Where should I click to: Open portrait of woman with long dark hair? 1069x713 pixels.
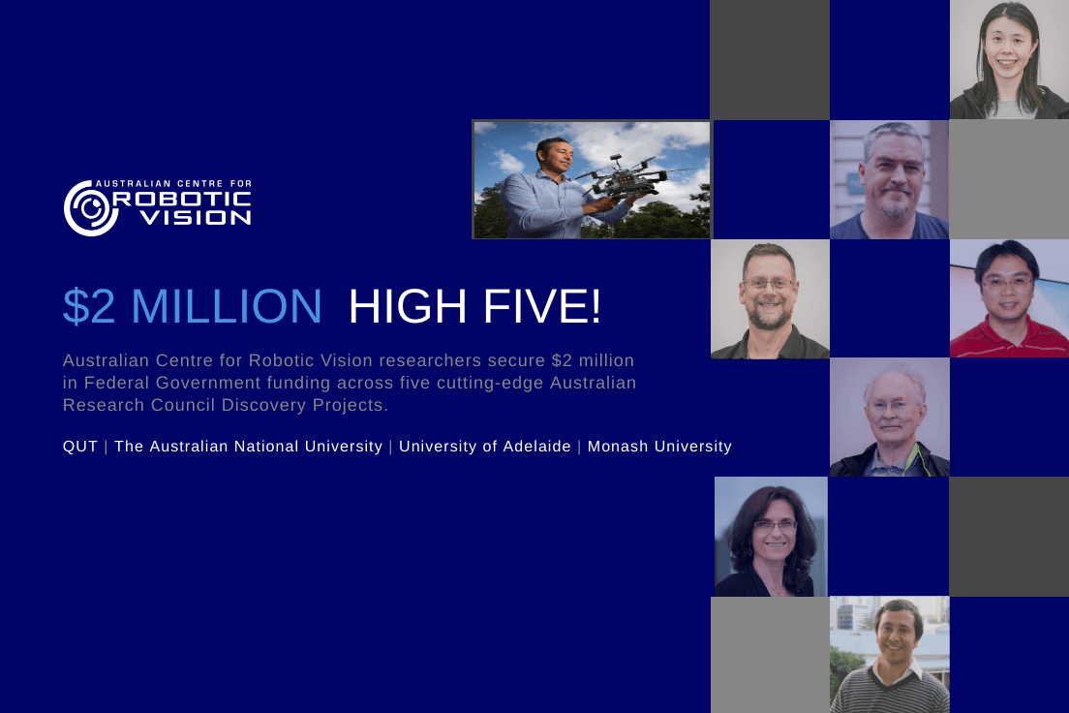1009,59
